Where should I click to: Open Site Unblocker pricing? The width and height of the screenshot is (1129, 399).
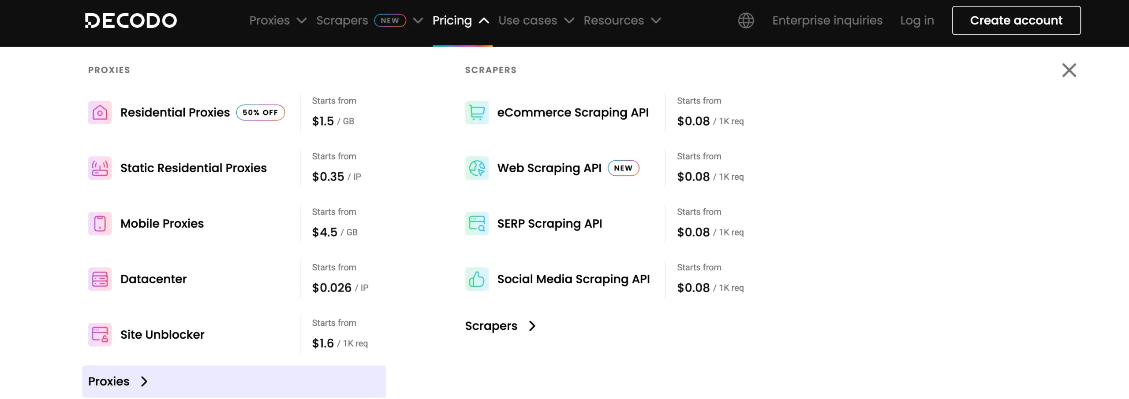point(162,334)
